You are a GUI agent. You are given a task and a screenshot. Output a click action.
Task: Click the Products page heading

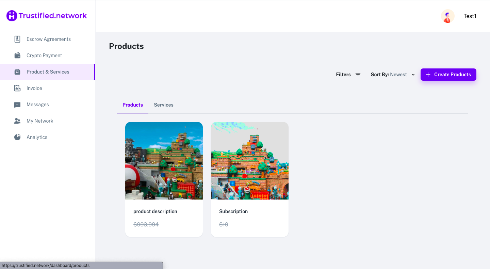click(126, 46)
